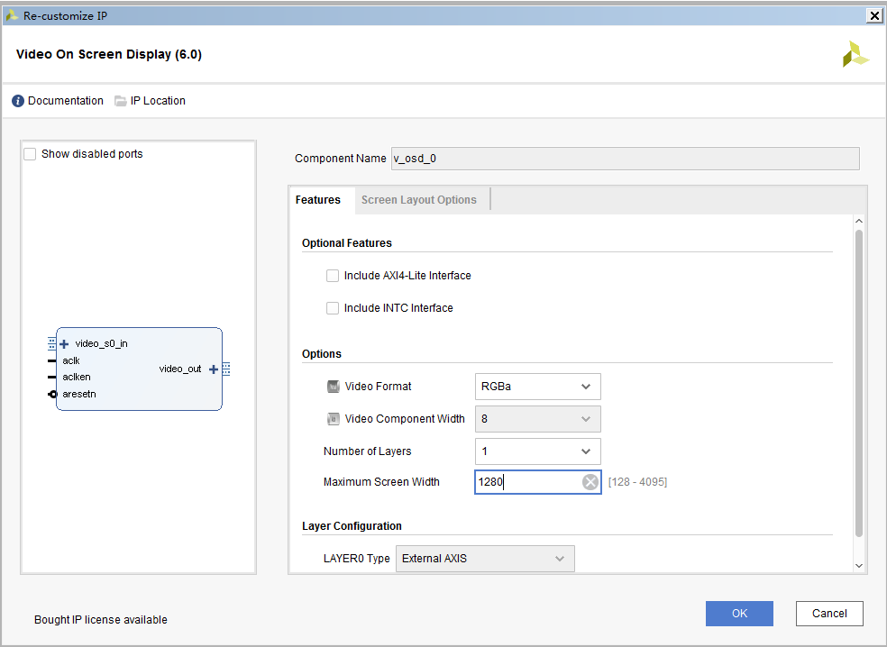Open the Number of Layers dropdown
887x647 pixels.
tap(537, 451)
